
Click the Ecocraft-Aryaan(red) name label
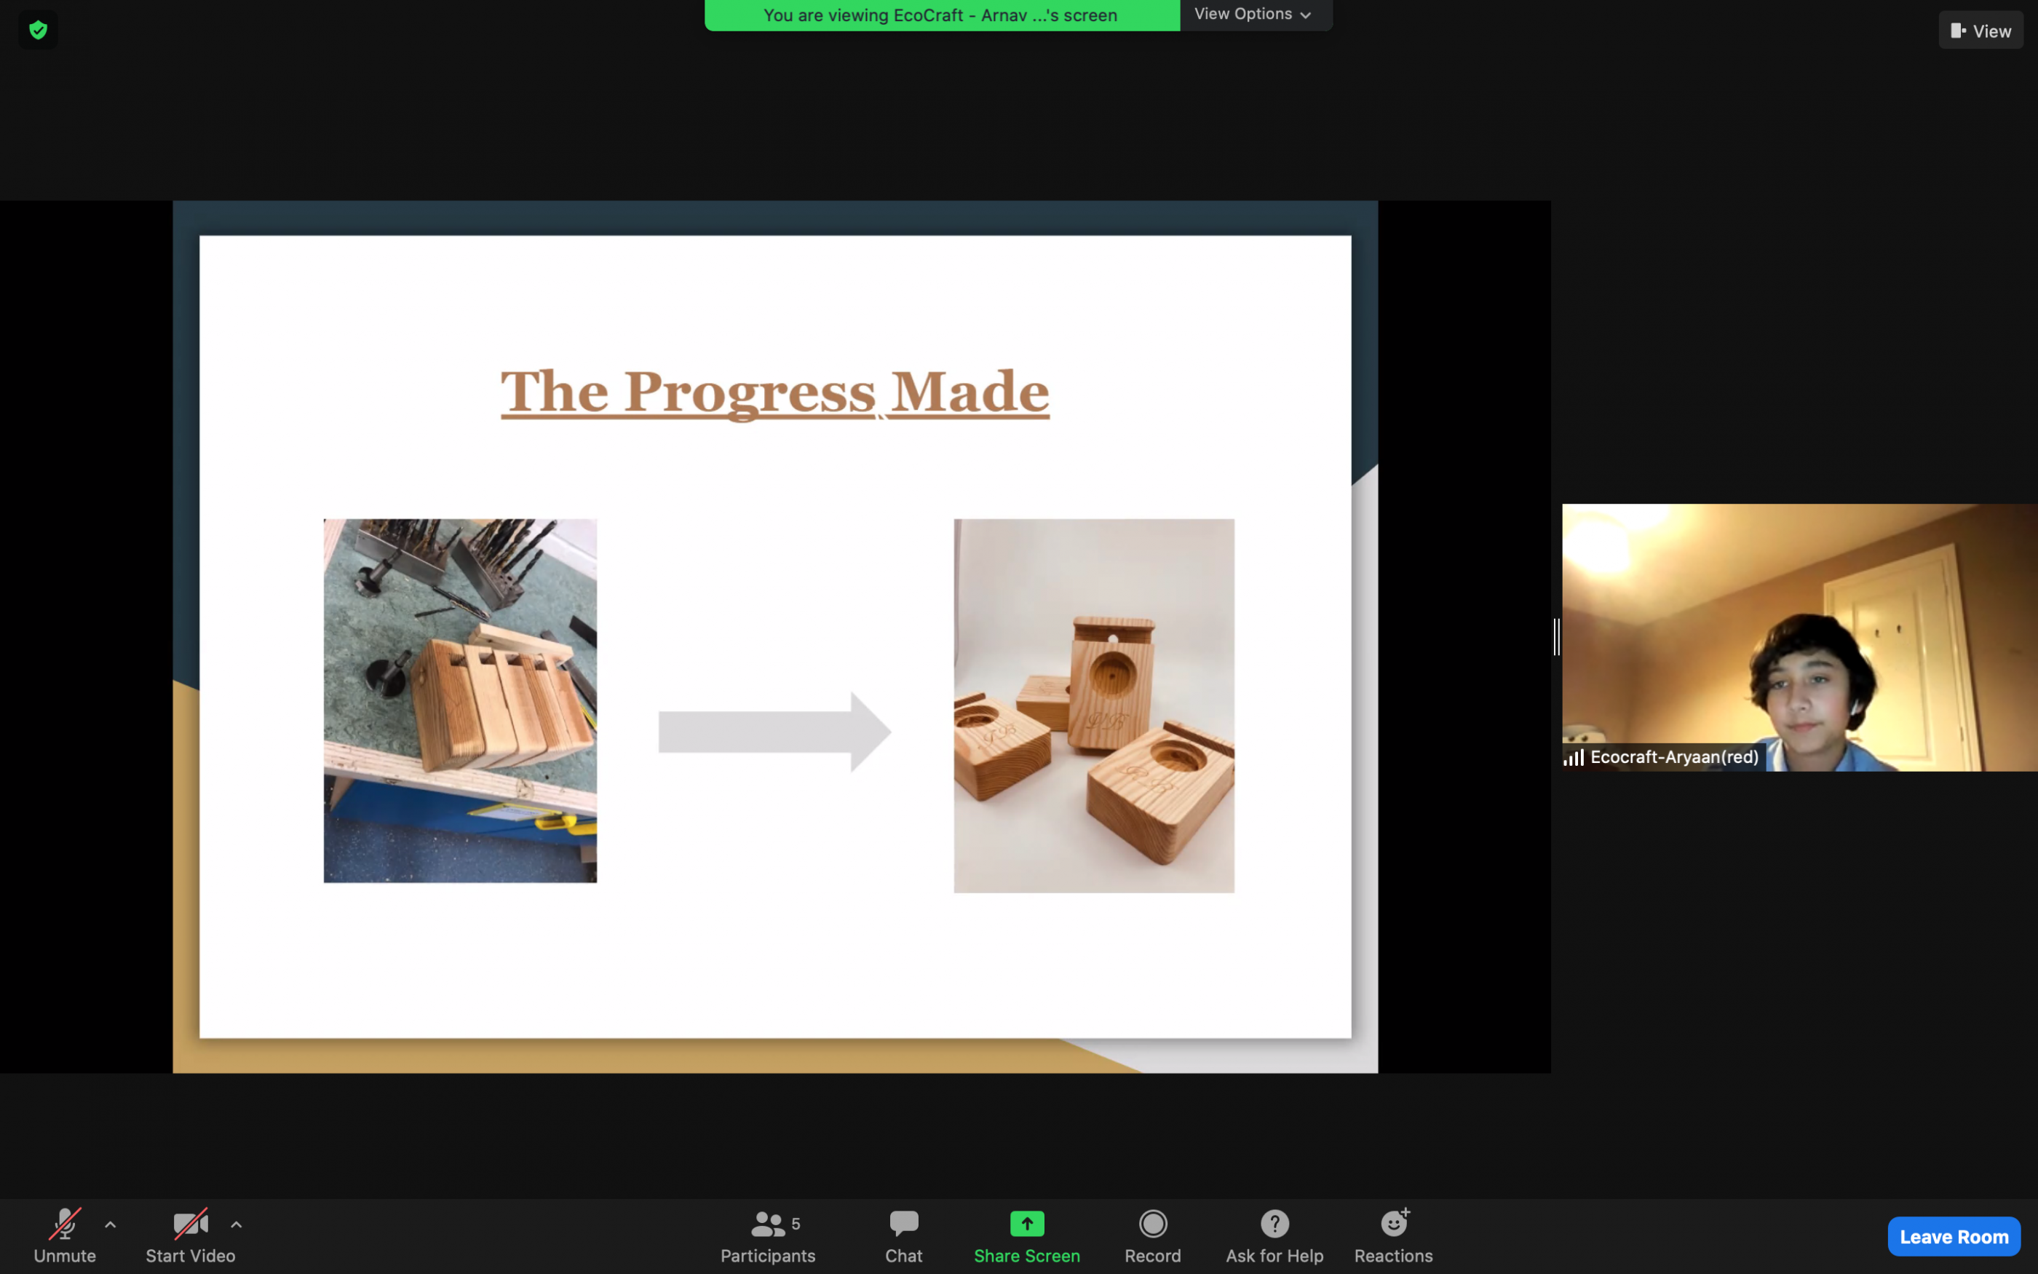1674,756
